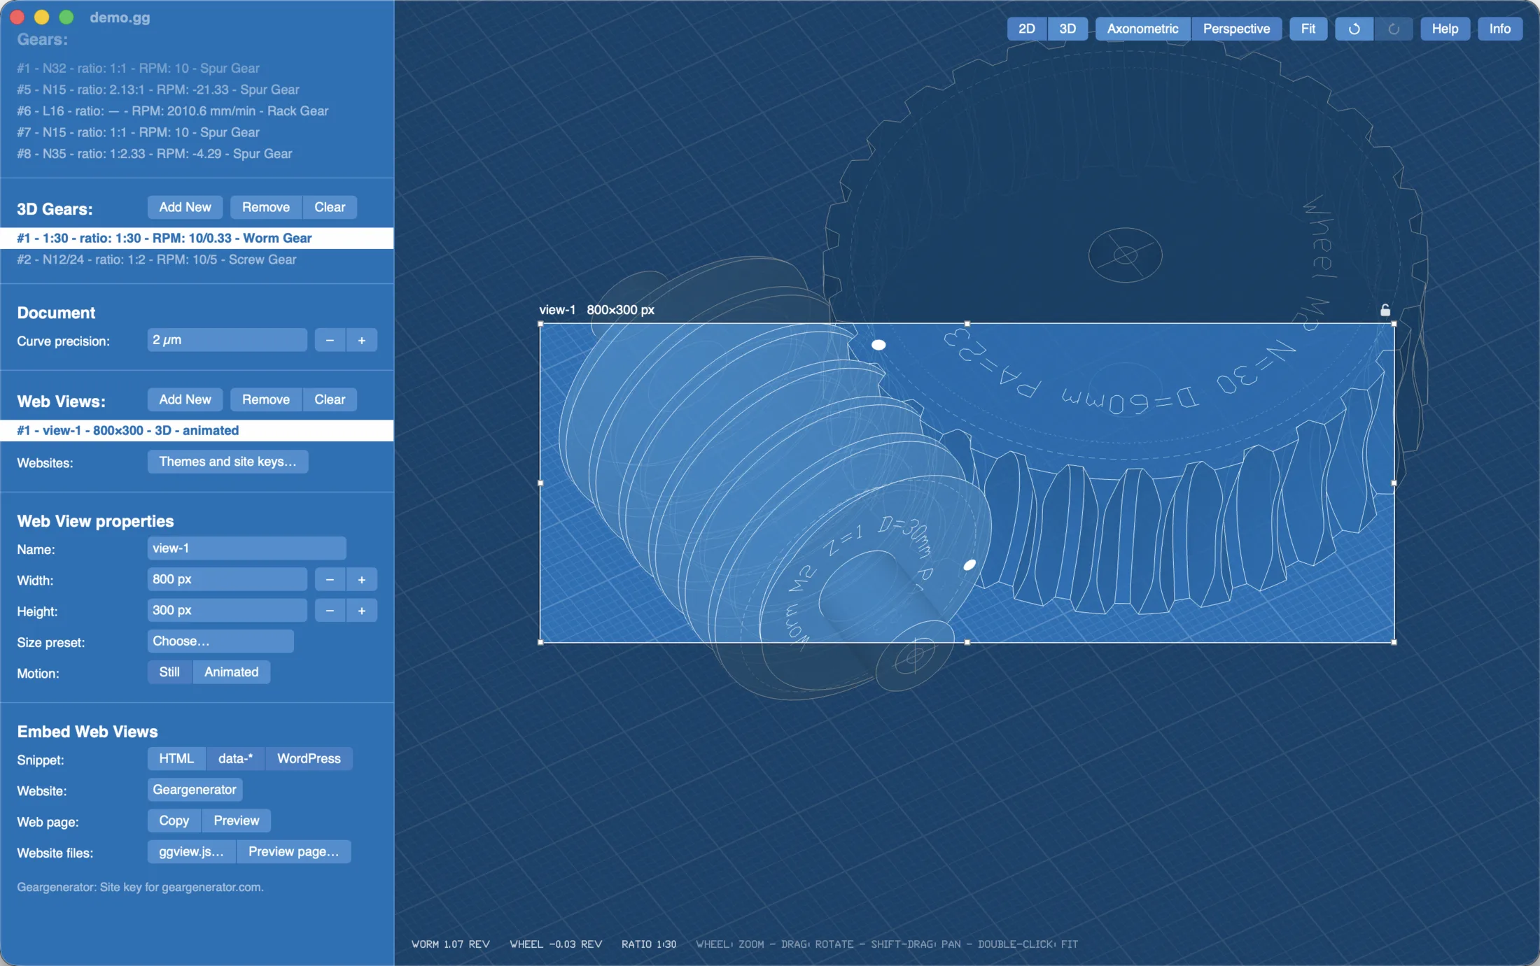Increase Height with plus button
1540x966 pixels.
pyautogui.click(x=362, y=610)
